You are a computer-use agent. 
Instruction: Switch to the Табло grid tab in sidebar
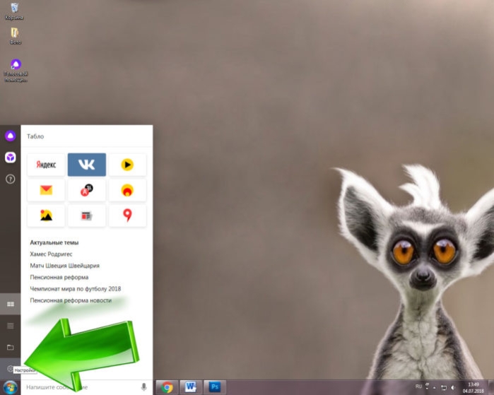pyautogui.click(x=11, y=304)
